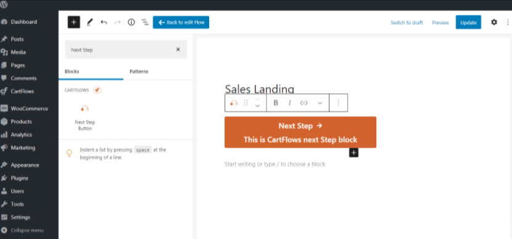The width and height of the screenshot is (512, 239).
Task: Toggle italic formatting
Action: click(x=289, y=103)
